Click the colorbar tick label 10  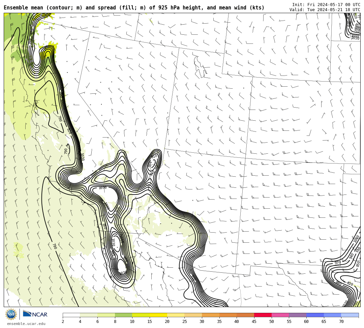[132, 322]
